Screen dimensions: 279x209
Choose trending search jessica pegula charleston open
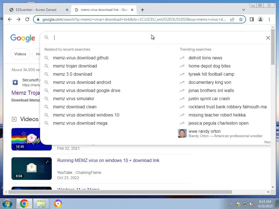tap(218, 123)
